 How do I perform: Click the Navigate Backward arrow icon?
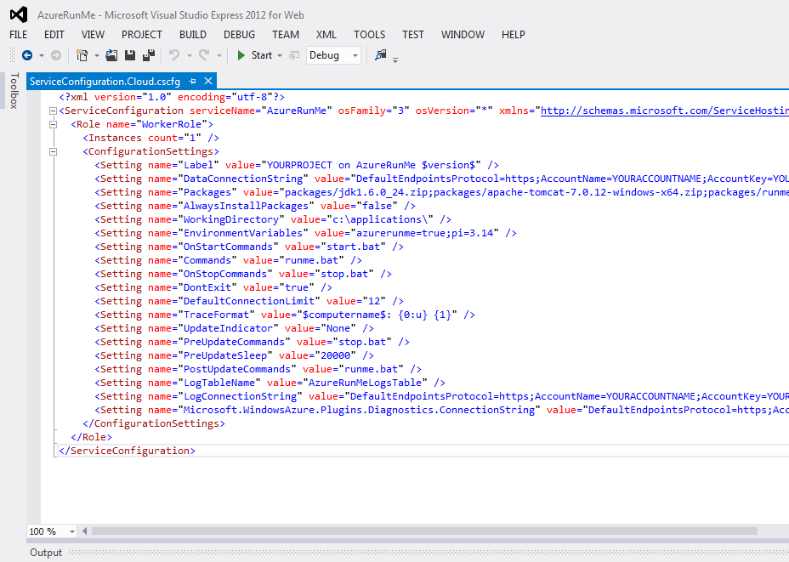27,55
